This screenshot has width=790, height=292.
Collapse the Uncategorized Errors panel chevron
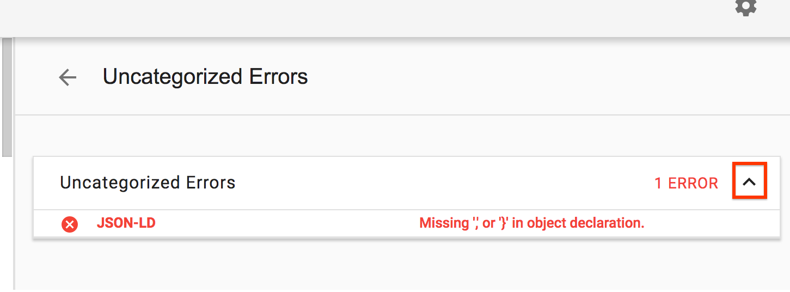749,182
